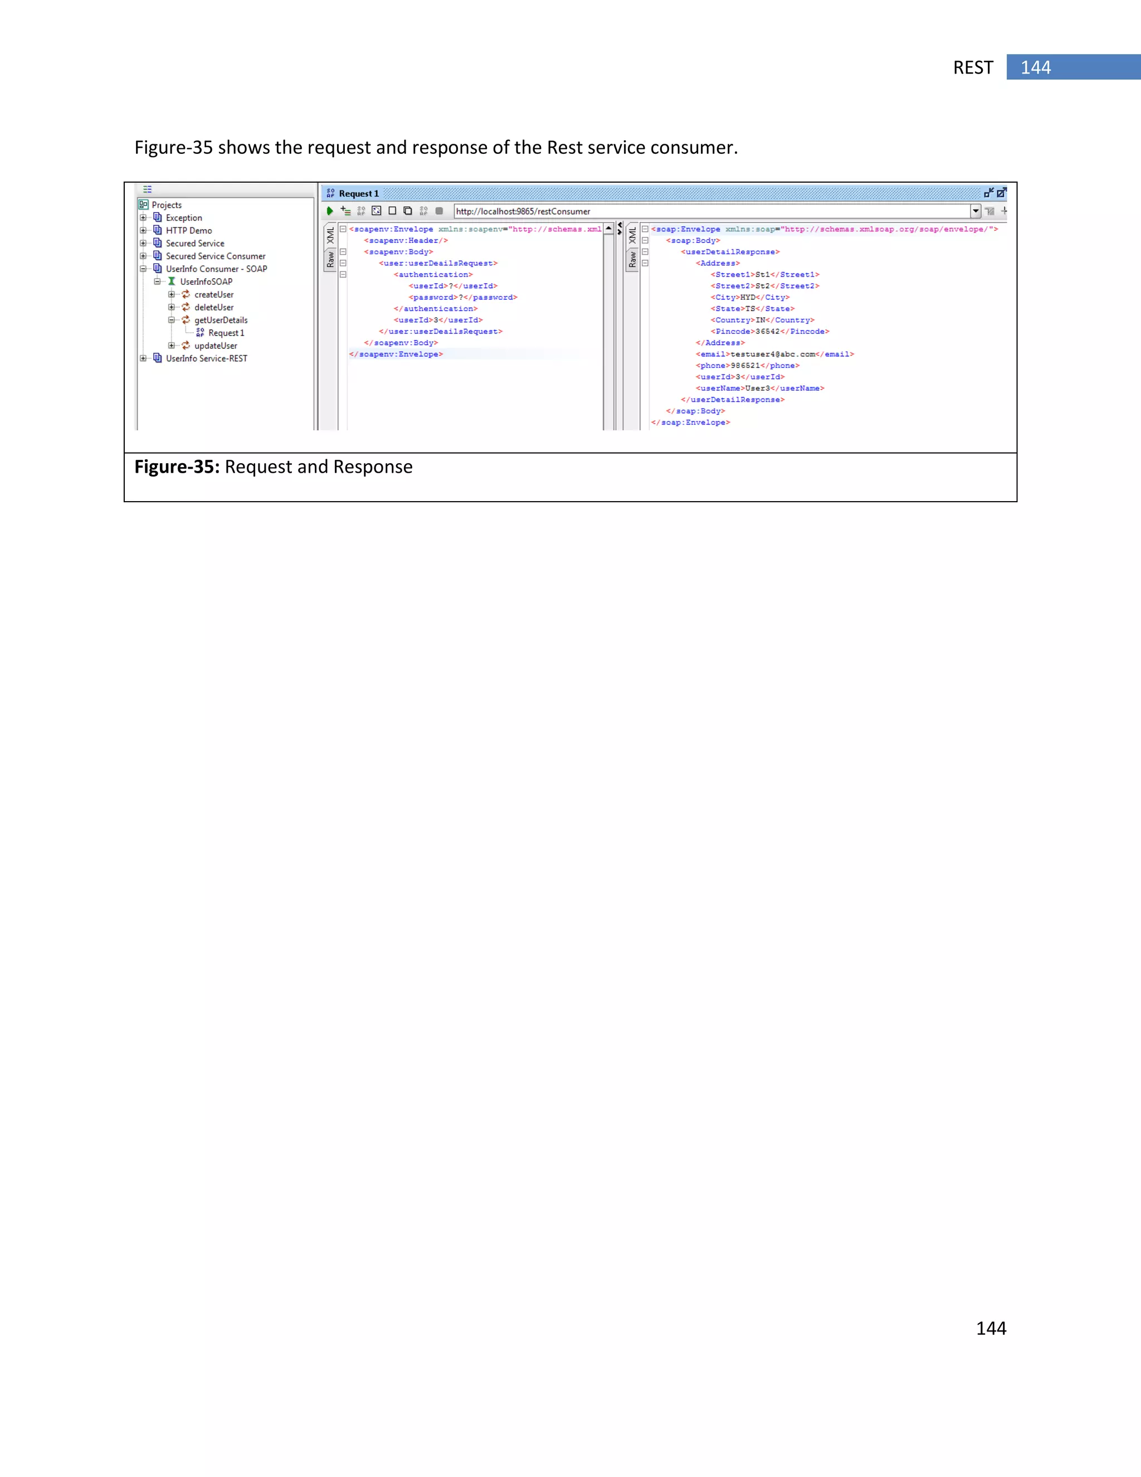
Task: Click the UserInfo Service-REST project icon
Action: click(x=158, y=358)
